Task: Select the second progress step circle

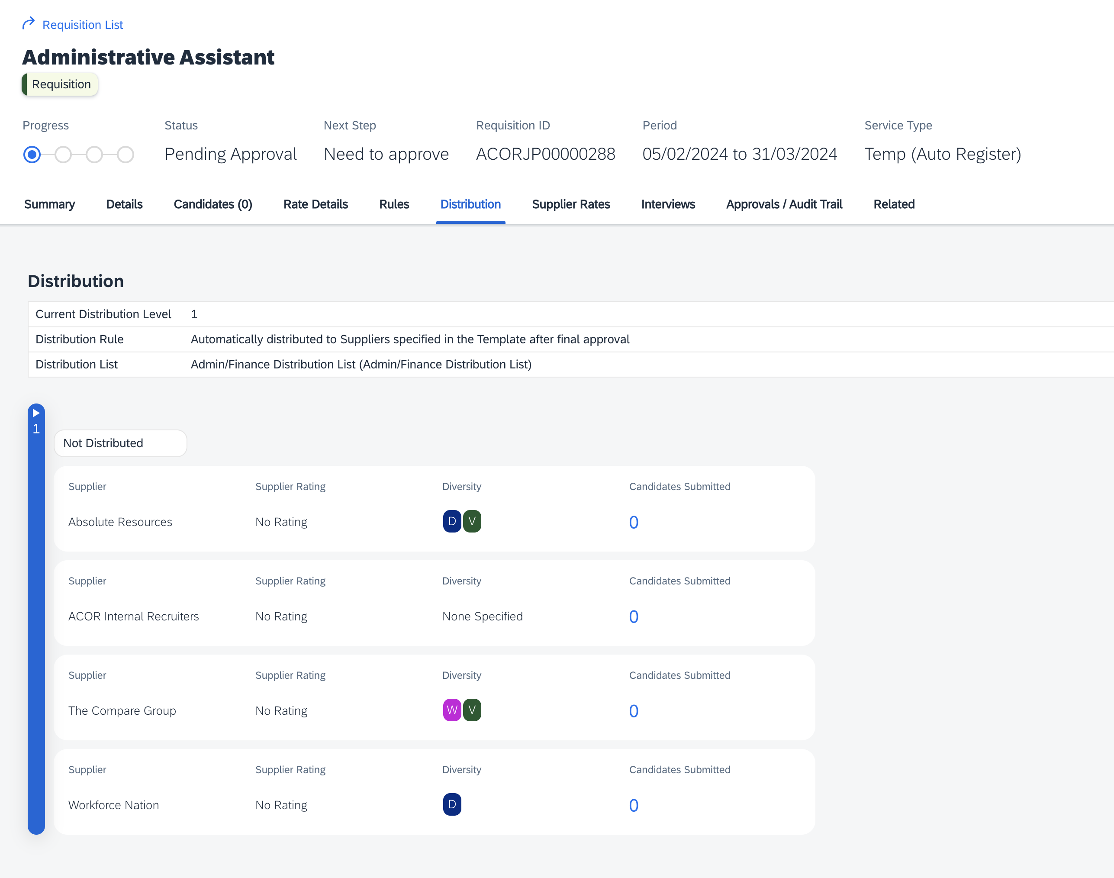Action: pos(63,154)
